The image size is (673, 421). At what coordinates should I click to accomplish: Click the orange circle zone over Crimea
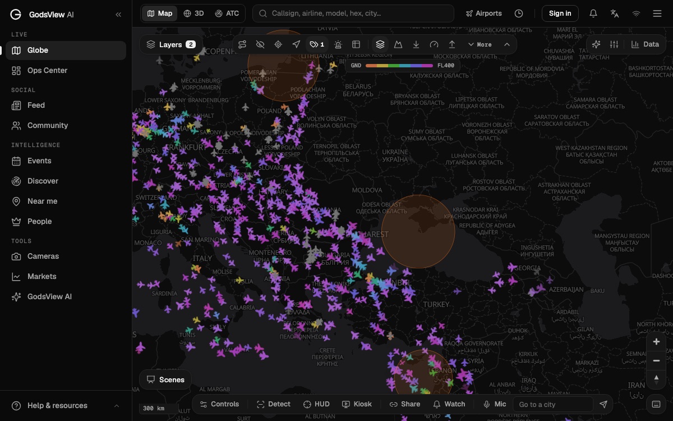tap(418, 231)
